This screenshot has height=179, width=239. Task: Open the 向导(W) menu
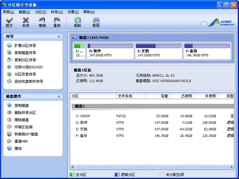57,12
